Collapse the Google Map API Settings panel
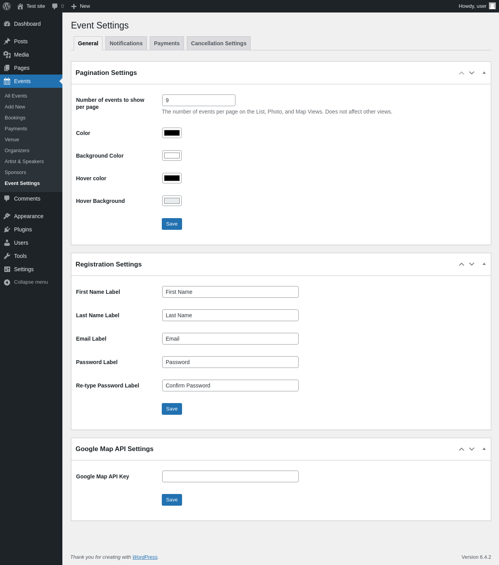Image resolution: width=499 pixels, height=565 pixels. coord(484,449)
